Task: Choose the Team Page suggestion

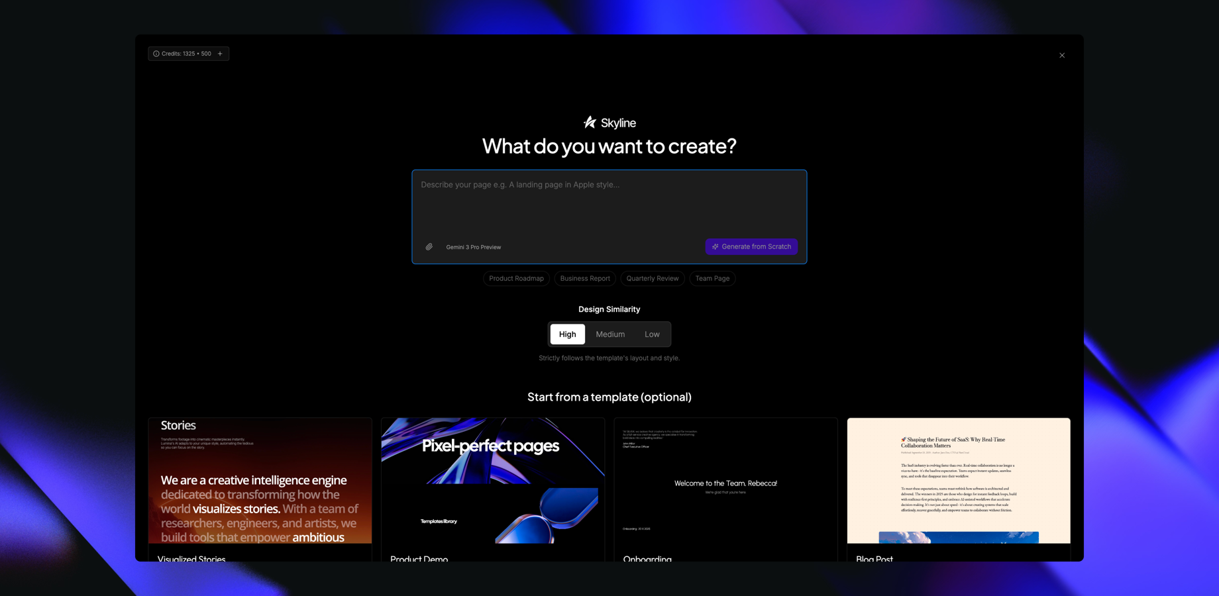Action: [x=712, y=278]
